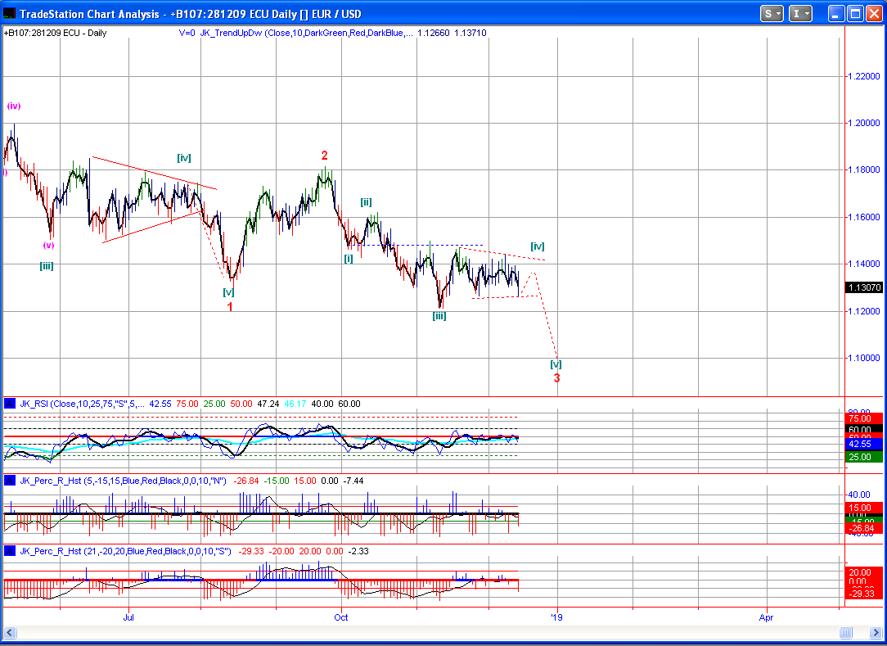Click the magenta (v) wave label
This screenshot has height=646, width=887.
click(x=48, y=245)
